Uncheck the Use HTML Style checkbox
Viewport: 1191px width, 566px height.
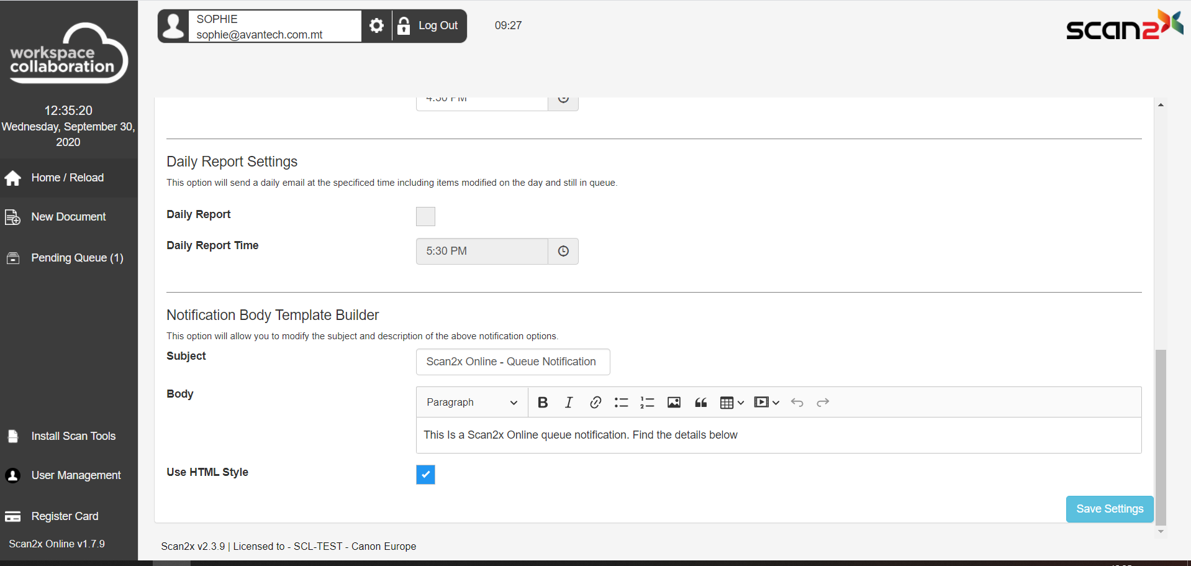coord(425,475)
